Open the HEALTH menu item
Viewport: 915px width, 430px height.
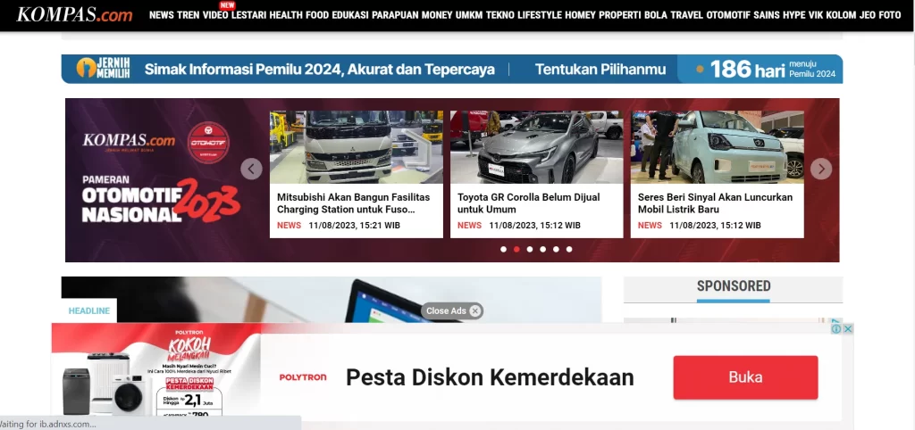pyautogui.click(x=286, y=15)
